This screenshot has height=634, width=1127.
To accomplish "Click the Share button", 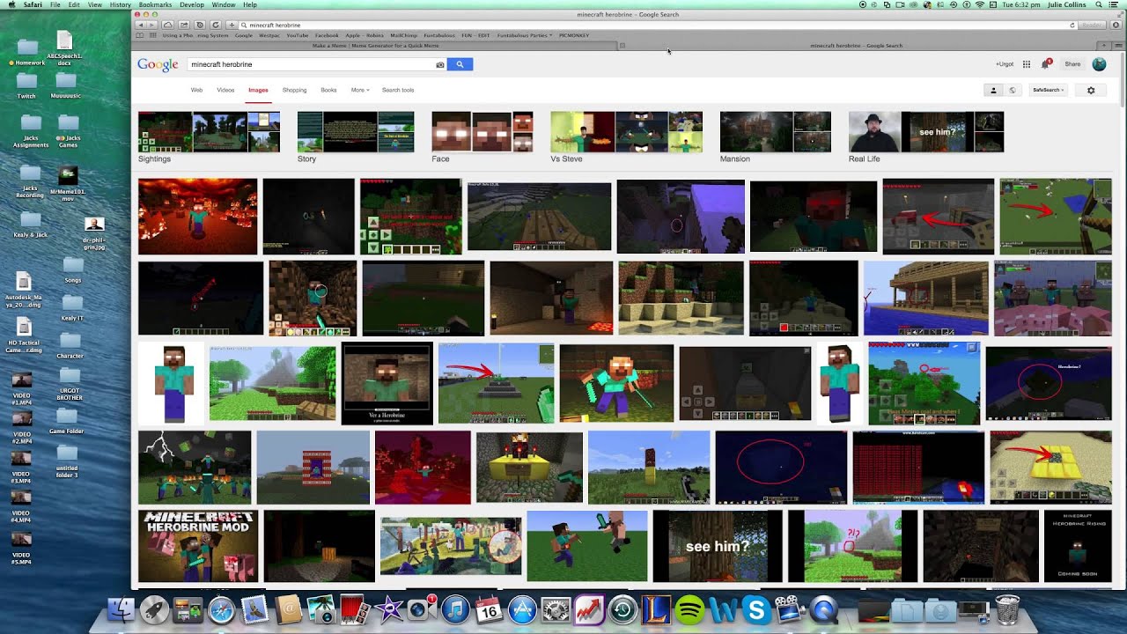I will tap(1072, 64).
